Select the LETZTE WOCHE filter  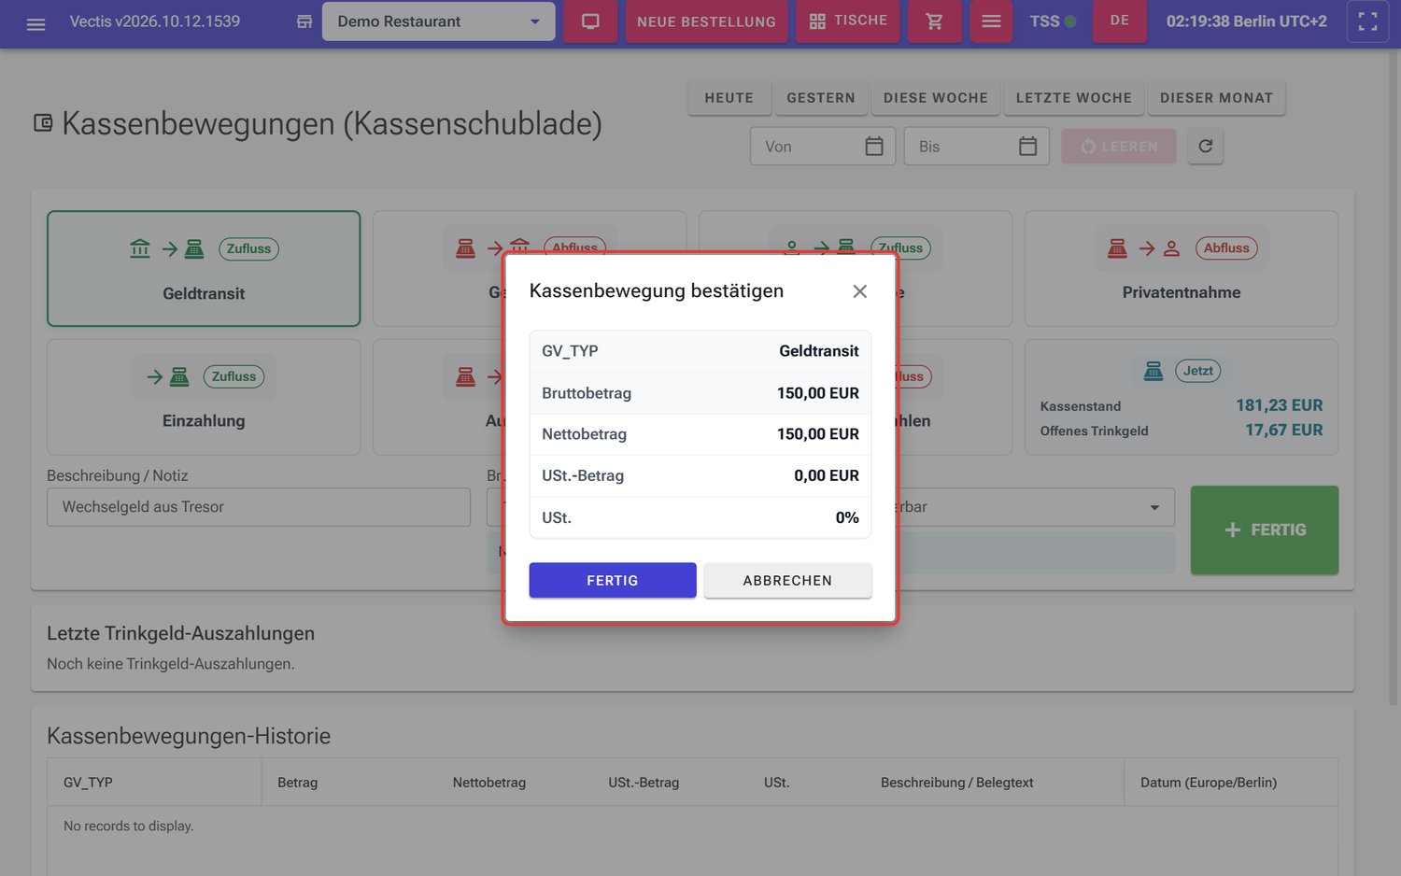coord(1074,98)
